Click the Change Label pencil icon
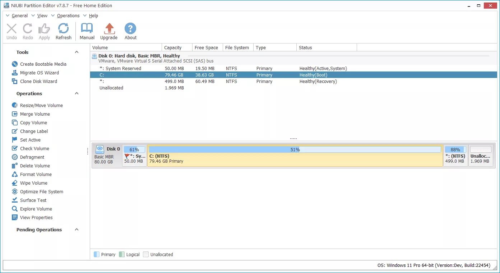The width and height of the screenshot is (500, 273). pyautogui.click(x=15, y=131)
